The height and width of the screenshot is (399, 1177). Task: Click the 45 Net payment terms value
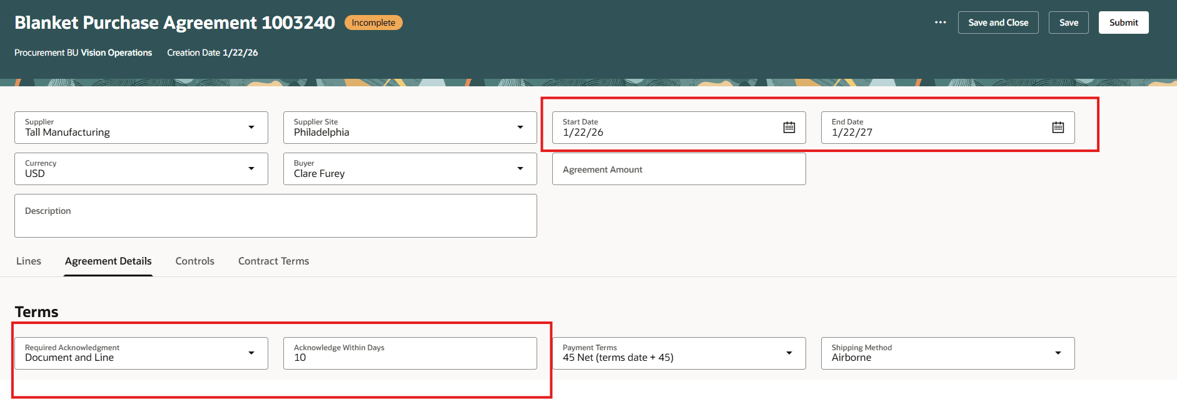(x=618, y=358)
